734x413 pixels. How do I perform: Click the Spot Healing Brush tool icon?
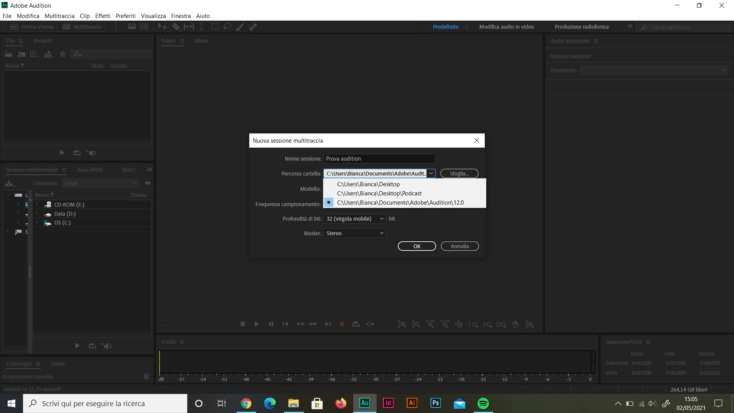pyautogui.click(x=253, y=27)
